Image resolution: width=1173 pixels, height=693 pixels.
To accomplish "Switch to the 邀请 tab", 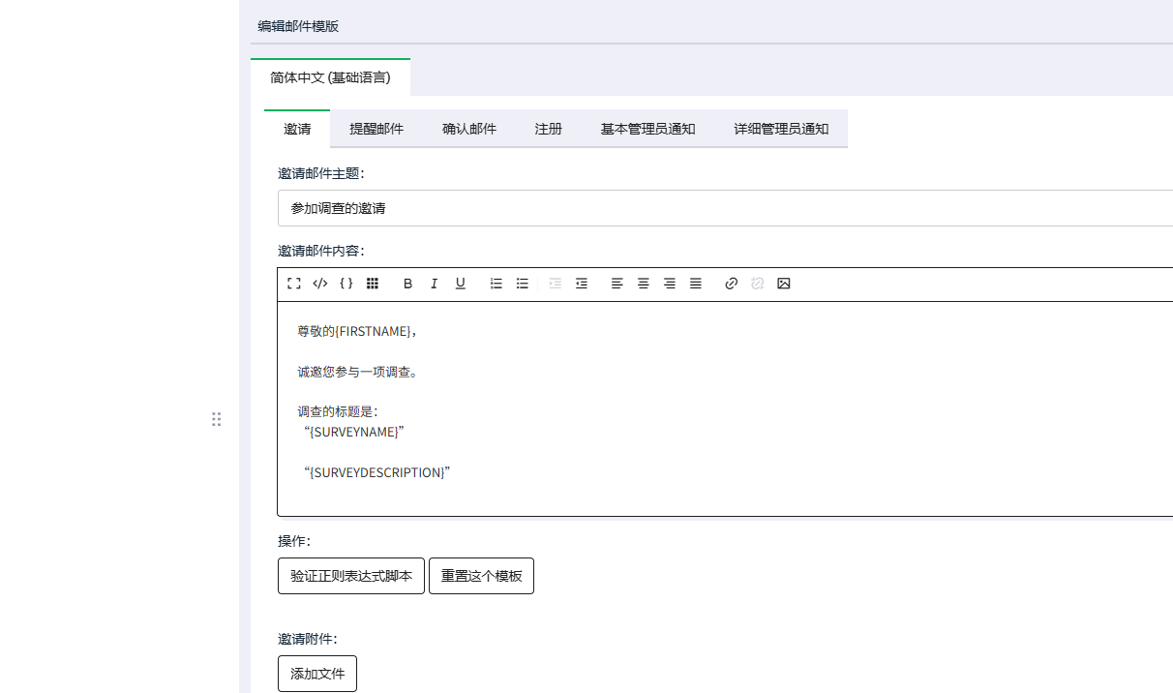I will 297,129.
